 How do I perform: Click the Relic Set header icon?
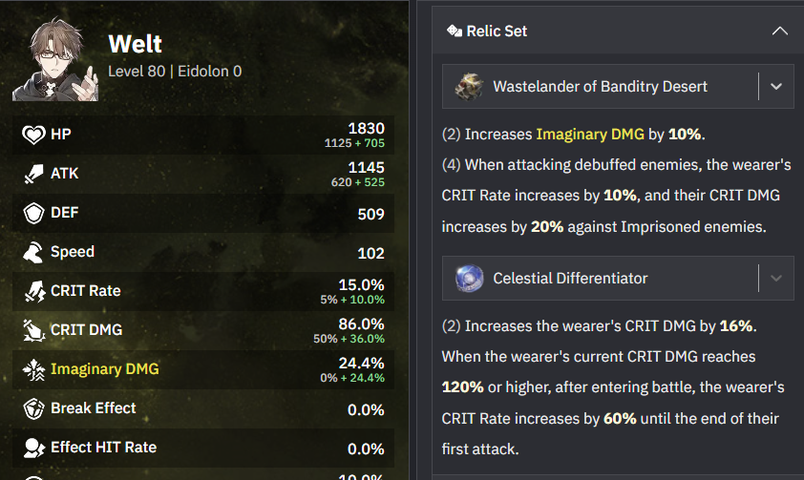pos(455,31)
